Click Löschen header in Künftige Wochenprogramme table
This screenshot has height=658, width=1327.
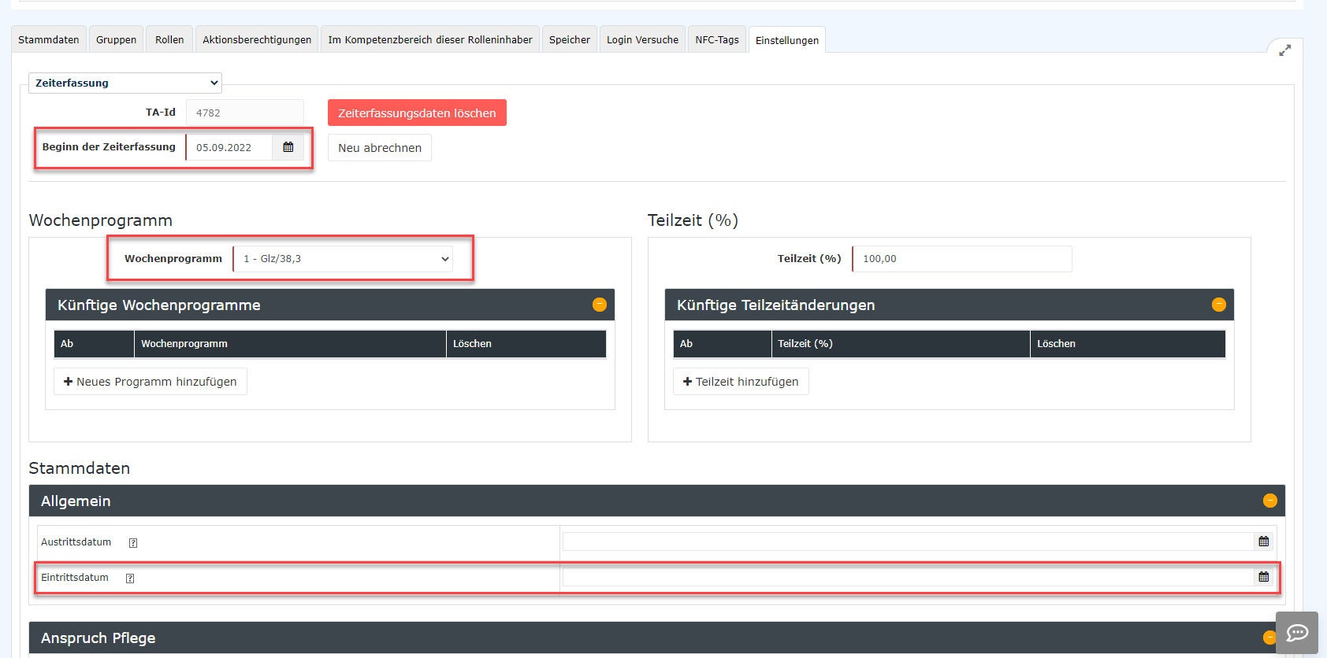pyautogui.click(x=526, y=344)
